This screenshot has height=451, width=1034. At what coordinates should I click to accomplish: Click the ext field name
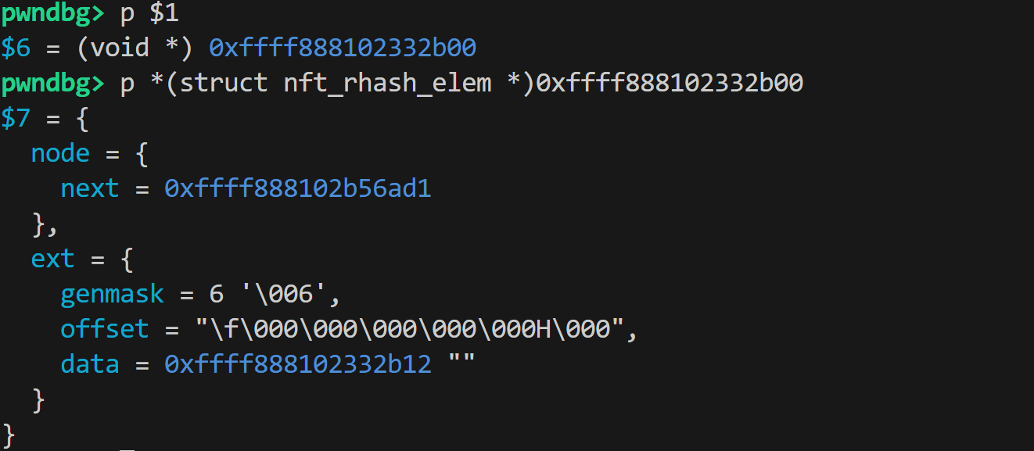[52, 259]
